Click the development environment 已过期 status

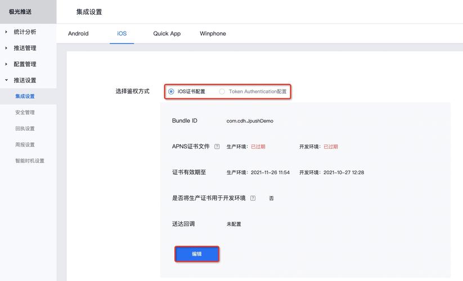331,147
